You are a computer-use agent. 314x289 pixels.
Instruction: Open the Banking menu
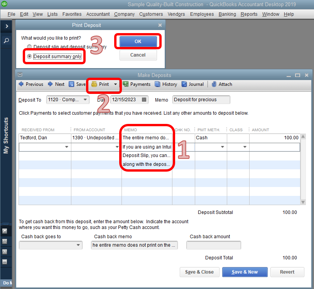227,14
